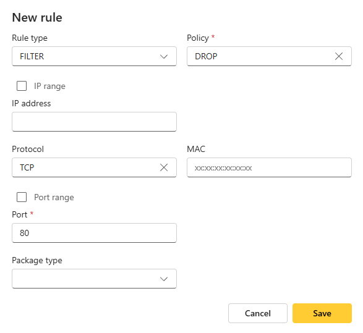This screenshot has width=363, height=333.
Task: Open the Protocol combo box showing TCP
Action: [94, 167]
